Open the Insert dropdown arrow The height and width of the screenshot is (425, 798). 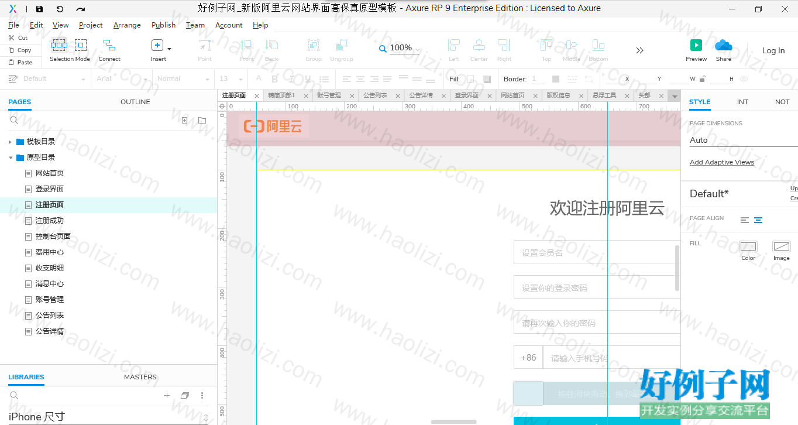170,49
